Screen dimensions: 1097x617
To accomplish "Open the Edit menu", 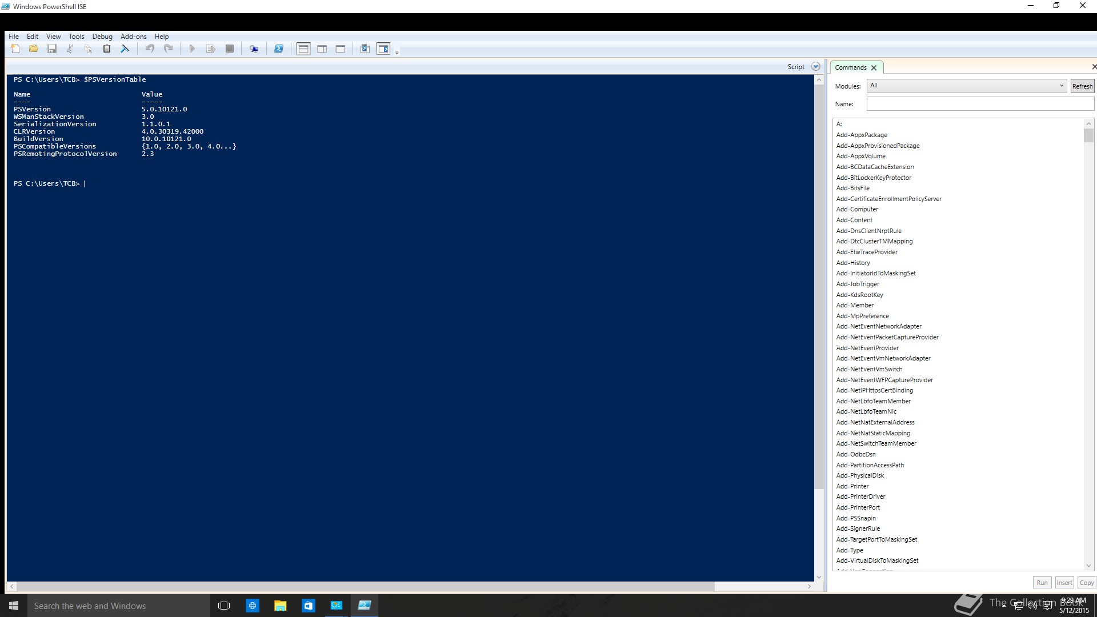I will coord(33,37).
